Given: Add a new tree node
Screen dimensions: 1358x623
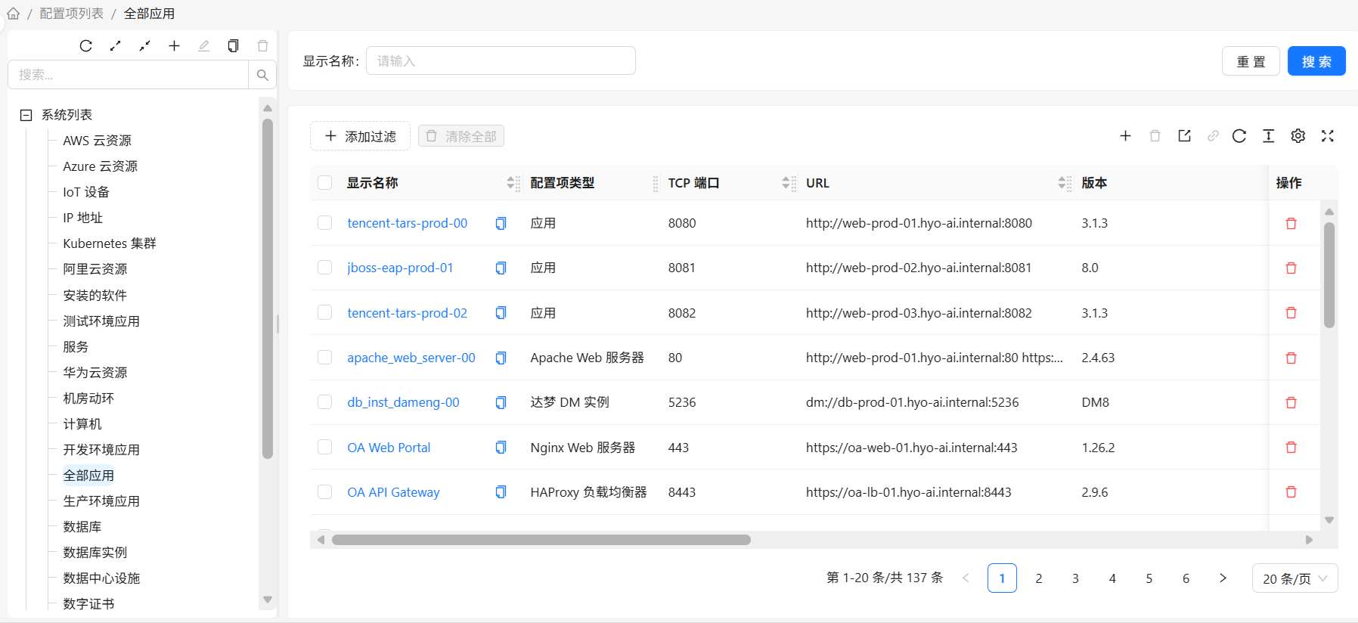Looking at the screenshot, I should 174,46.
